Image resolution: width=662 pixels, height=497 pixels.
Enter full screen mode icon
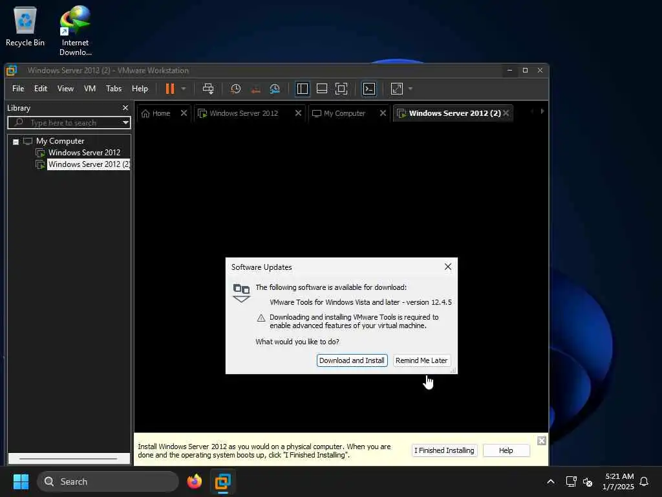click(x=341, y=89)
